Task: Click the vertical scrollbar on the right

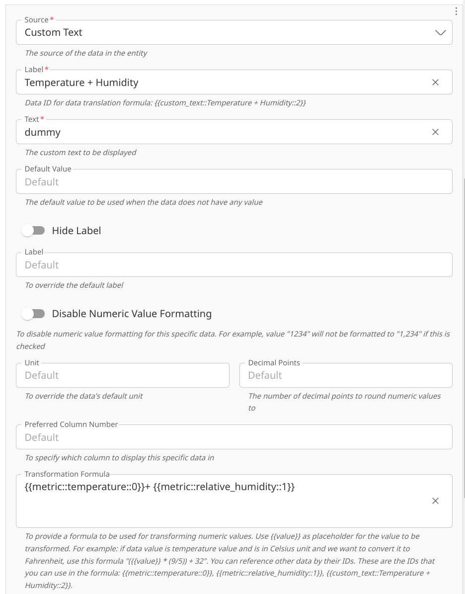Action: (x=463, y=348)
